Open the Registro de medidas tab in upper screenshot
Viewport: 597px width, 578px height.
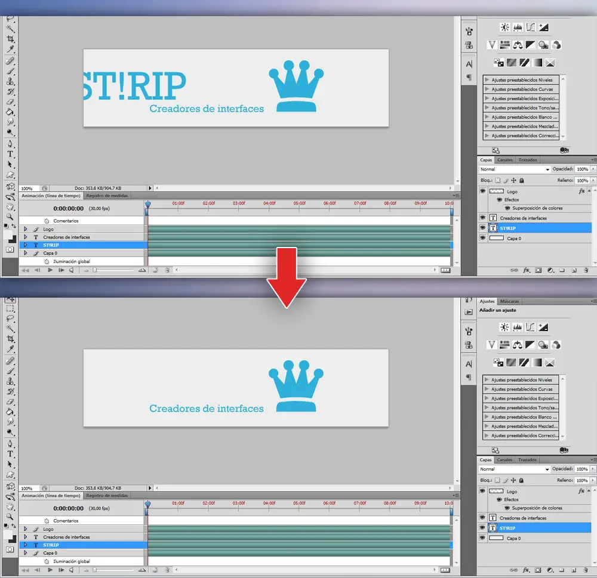point(107,196)
